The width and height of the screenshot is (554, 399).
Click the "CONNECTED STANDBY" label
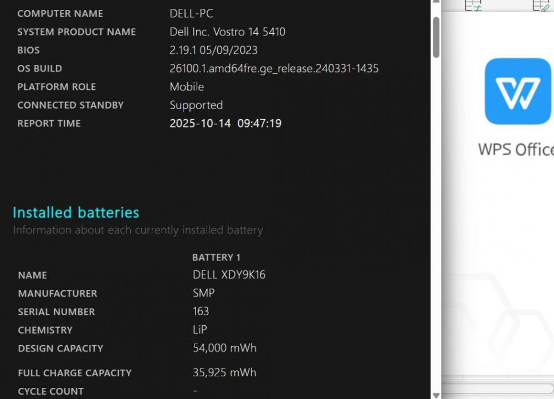(70, 105)
